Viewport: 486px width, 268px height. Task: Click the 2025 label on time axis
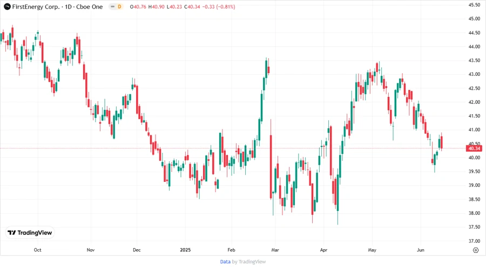click(185, 250)
